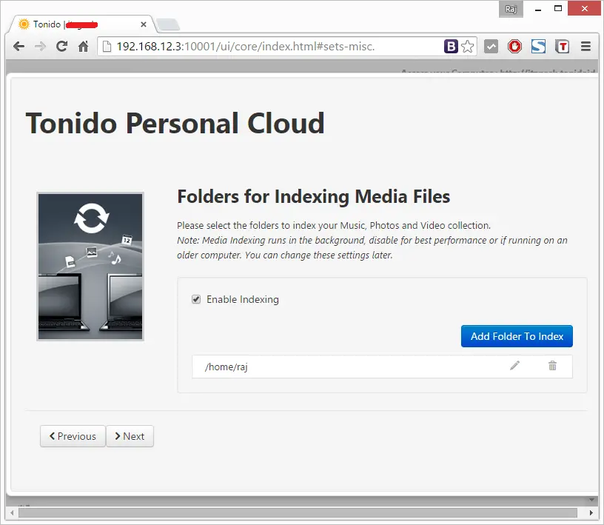Proceed with the Next button
This screenshot has width=604, height=525.
pos(130,436)
